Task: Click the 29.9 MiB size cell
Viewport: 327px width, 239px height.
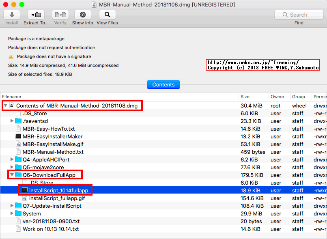Action: click(251, 214)
